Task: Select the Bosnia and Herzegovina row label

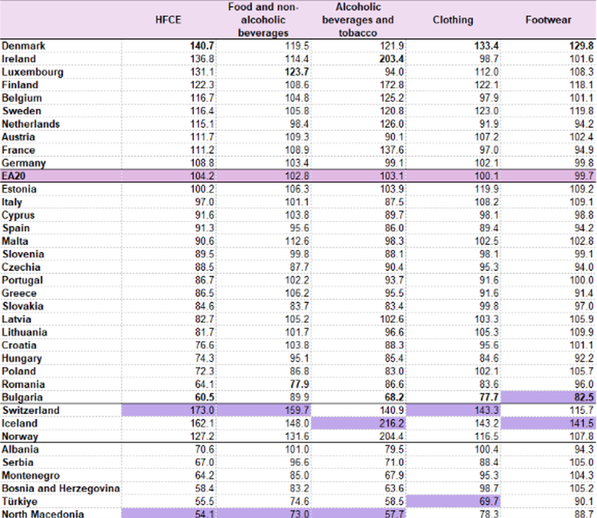Action: [60, 488]
